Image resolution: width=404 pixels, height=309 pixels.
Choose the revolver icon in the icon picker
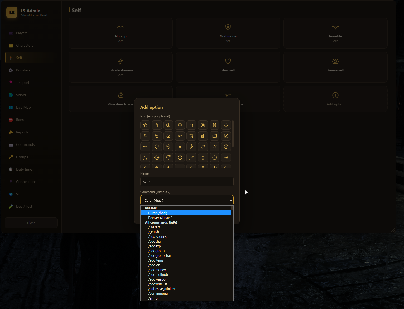point(180,136)
